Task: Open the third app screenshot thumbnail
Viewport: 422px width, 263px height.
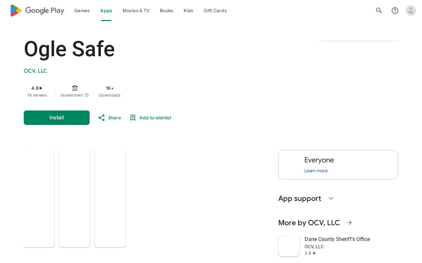Action: [110, 199]
